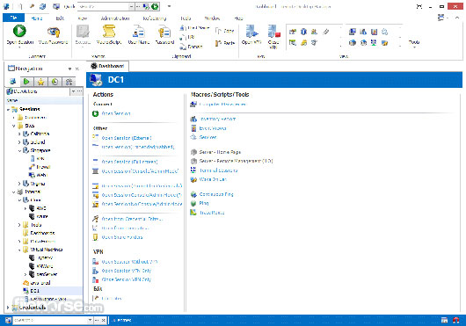Show the favorites star navigation tab
This screenshot has height=326, width=466.
40,82
